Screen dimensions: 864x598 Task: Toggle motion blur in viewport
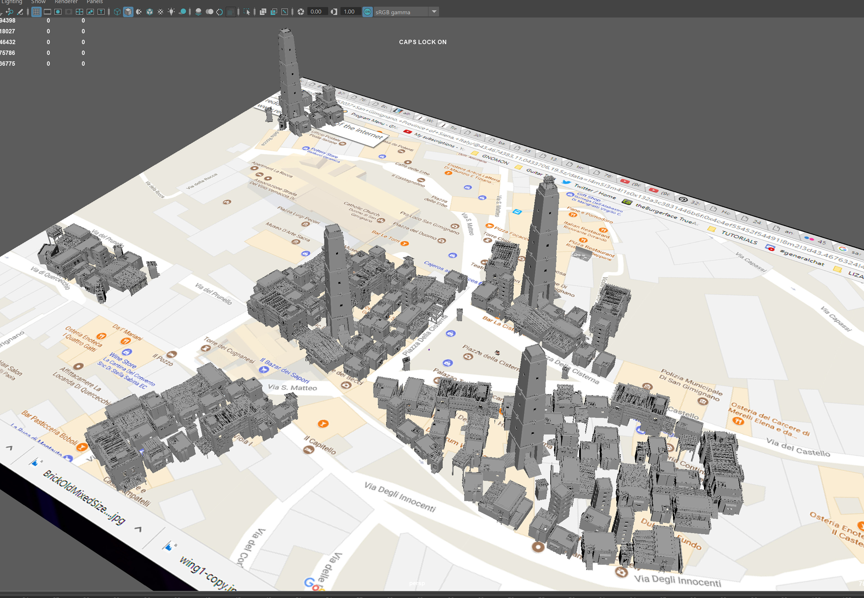[209, 12]
